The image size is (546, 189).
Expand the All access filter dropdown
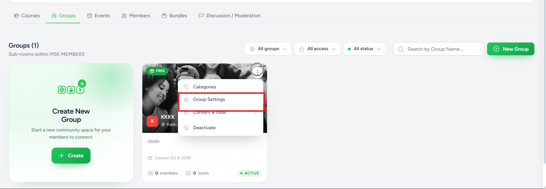coord(317,49)
